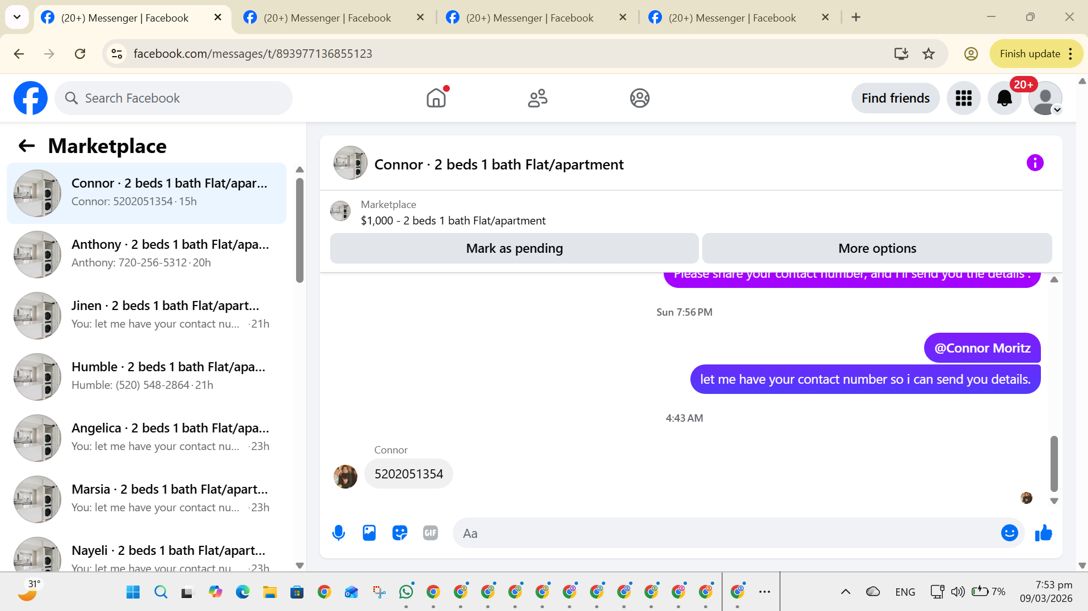Open File Explorer from the taskbar

click(x=269, y=592)
